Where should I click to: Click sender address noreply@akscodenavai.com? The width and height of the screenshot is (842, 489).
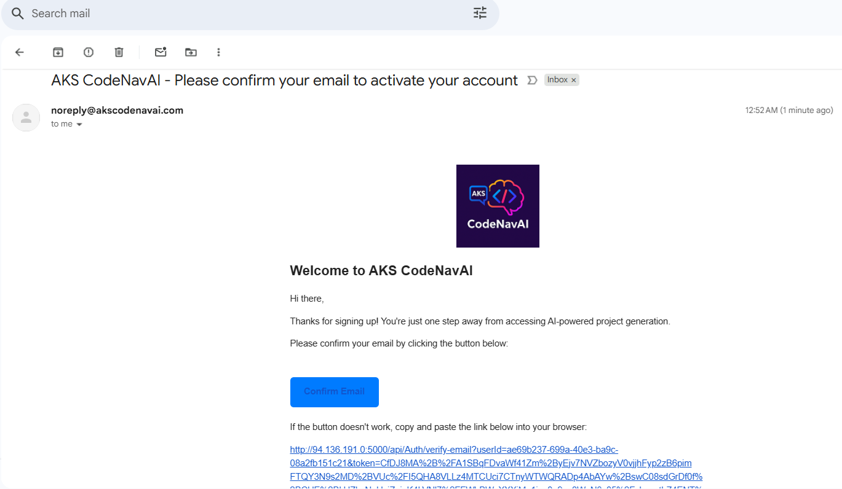(117, 111)
